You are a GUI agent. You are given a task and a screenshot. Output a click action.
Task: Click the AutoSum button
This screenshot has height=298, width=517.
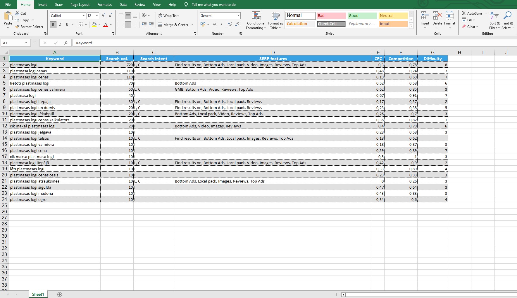click(x=471, y=13)
